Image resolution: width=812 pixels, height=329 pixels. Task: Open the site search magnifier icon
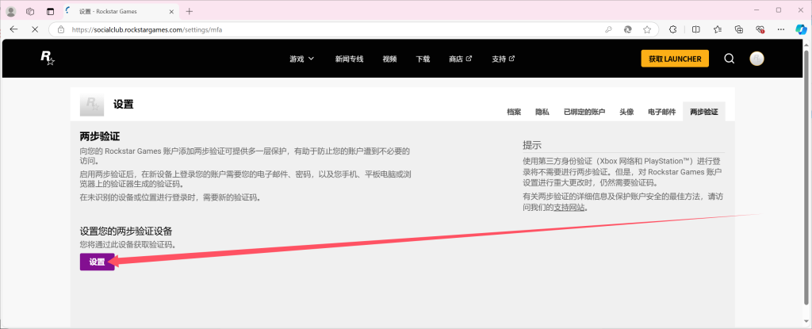point(730,59)
